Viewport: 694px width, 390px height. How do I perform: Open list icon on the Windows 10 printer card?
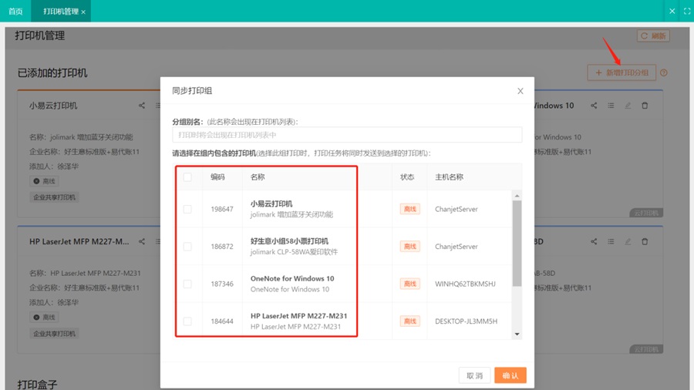(x=611, y=106)
